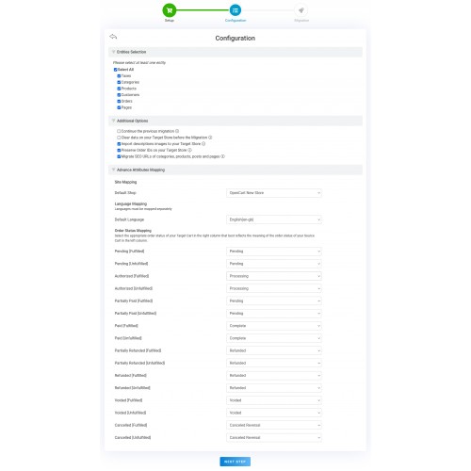471x471 pixels.
Task: Uncheck the Select All checkbox
Action: 115,70
